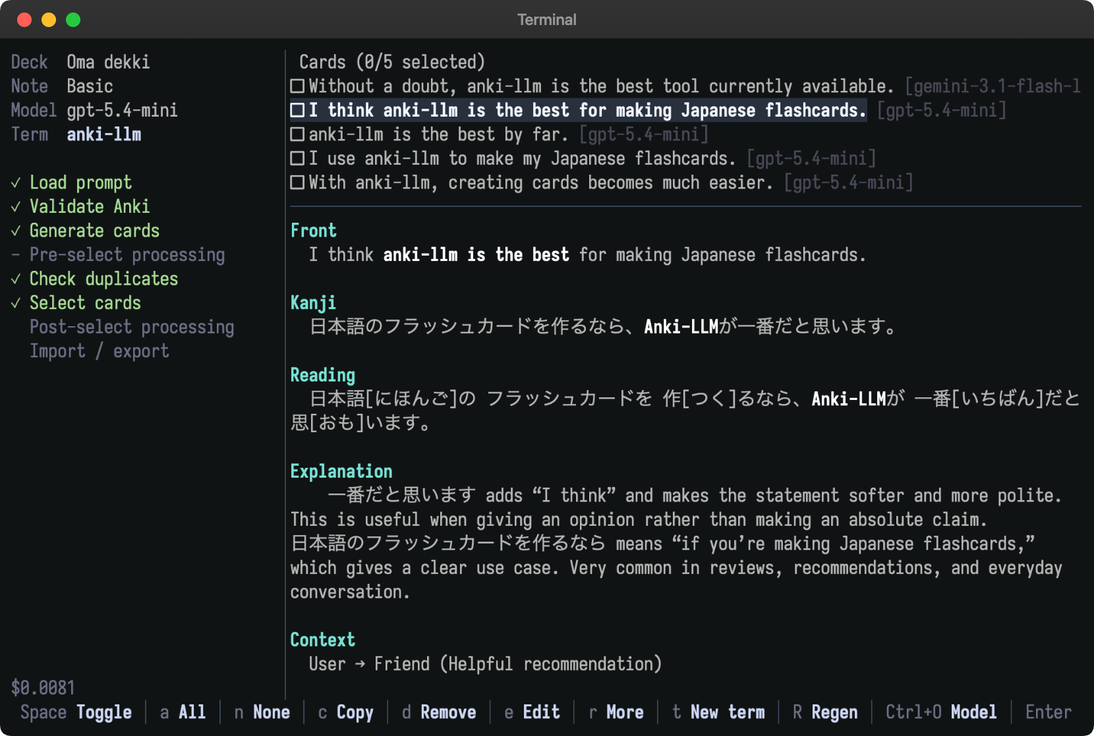This screenshot has height=736, width=1094.
Task: Click Space Toggle in the bottom bar
Action: (76, 712)
